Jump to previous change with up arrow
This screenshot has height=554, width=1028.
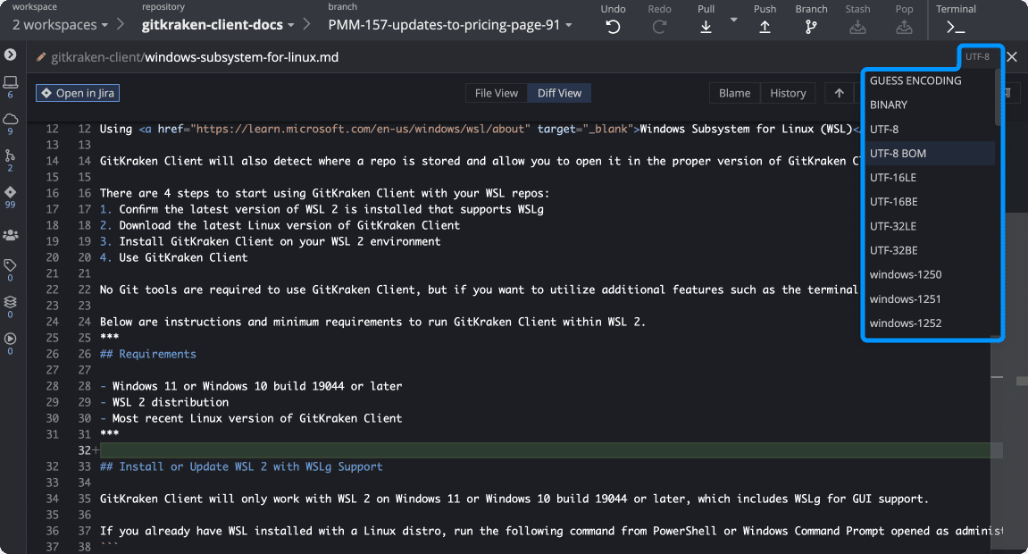(840, 93)
